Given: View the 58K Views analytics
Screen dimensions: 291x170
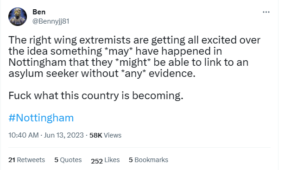Looking at the screenshot, I should click(x=105, y=135).
